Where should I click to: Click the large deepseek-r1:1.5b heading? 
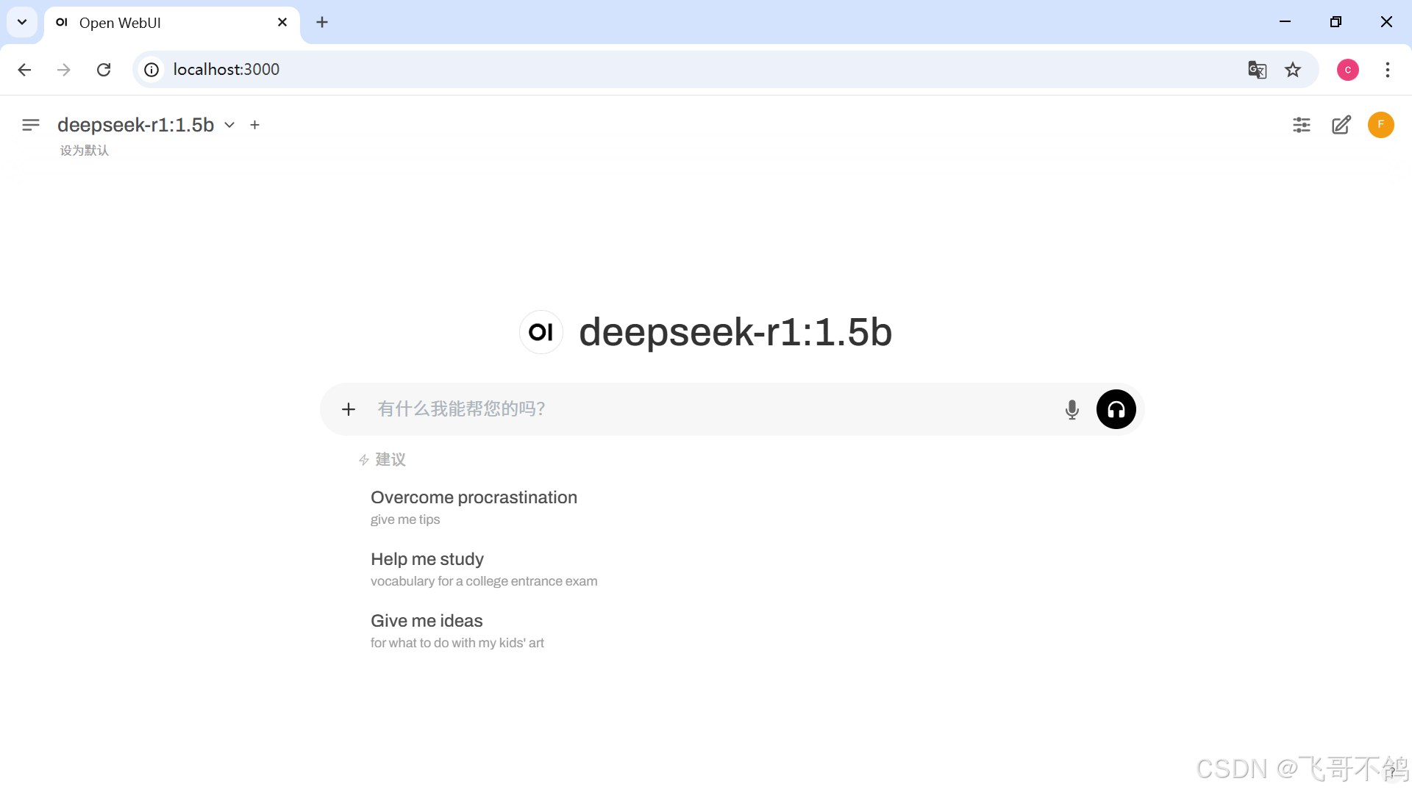coord(735,332)
